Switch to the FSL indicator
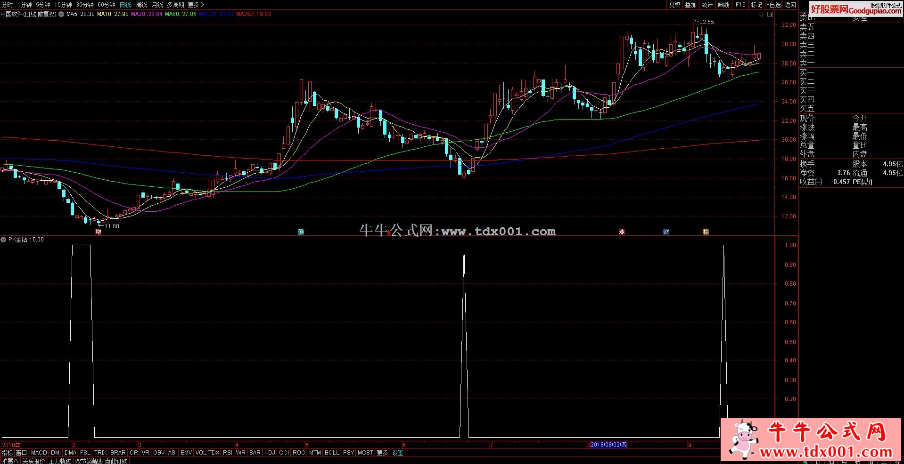This screenshot has width=904, height=464. click(85, 453)
